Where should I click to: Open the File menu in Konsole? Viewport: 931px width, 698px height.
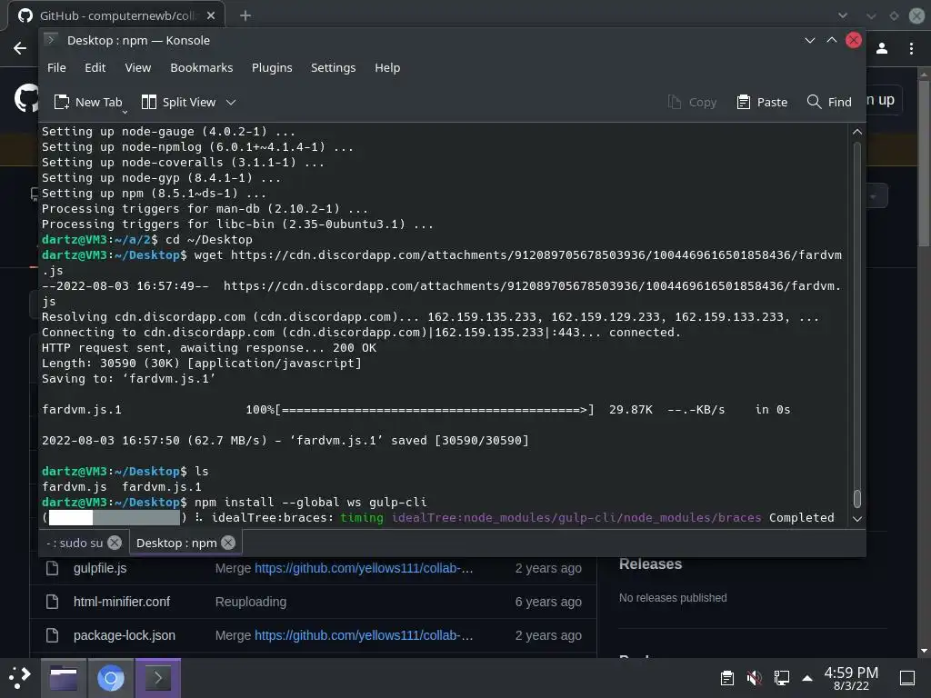[x=56, y=67]
